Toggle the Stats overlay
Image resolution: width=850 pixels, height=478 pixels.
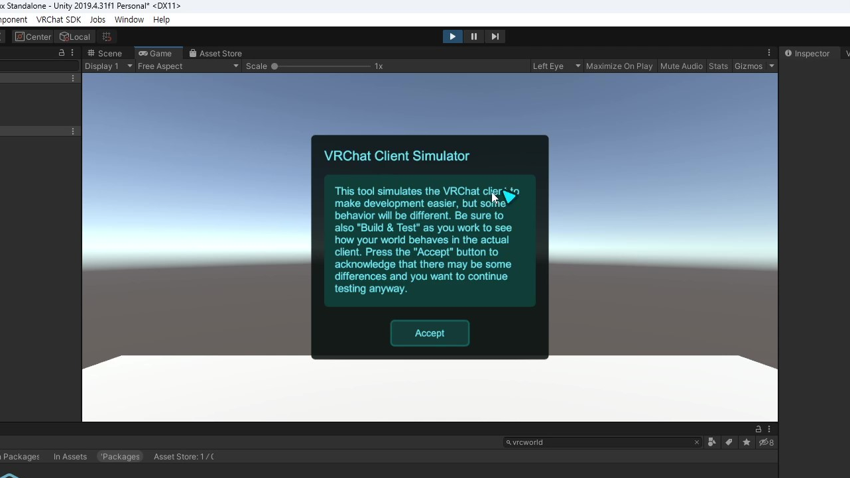pyautogui.click(x=718, y=66)
